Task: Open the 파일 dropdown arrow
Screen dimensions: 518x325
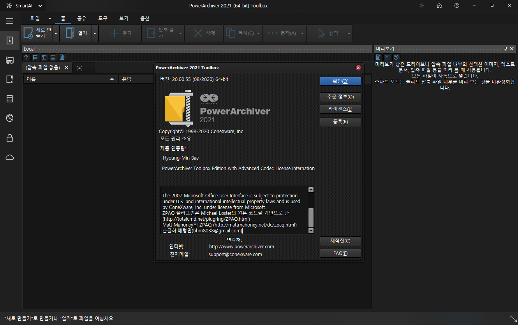Action: [x=50, y=18]
